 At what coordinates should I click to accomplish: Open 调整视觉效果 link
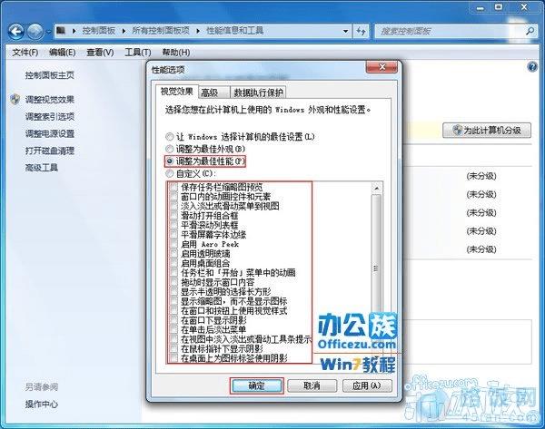click(50, 100)
